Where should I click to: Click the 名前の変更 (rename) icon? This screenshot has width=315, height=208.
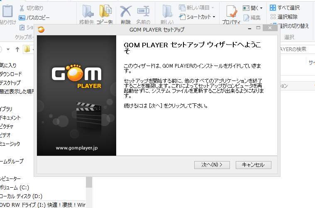coord(143,12)
